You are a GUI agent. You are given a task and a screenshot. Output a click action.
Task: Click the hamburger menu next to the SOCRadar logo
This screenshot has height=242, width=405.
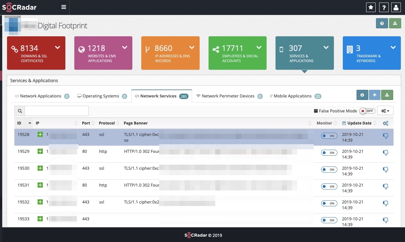click(63, 7)
